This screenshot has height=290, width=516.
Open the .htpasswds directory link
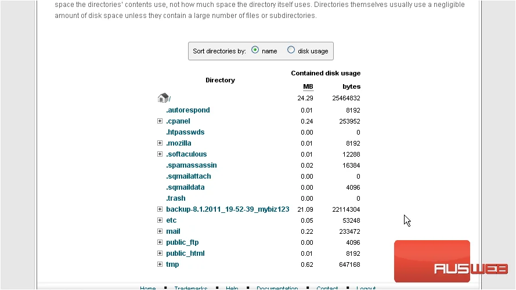[x=185, y=132]
